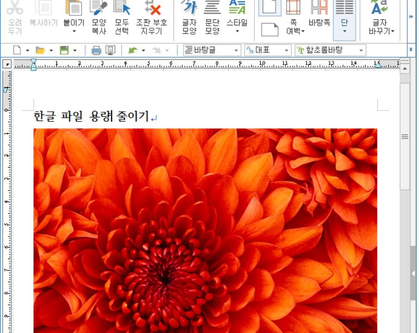Click the Print icon

coord(96,50)
